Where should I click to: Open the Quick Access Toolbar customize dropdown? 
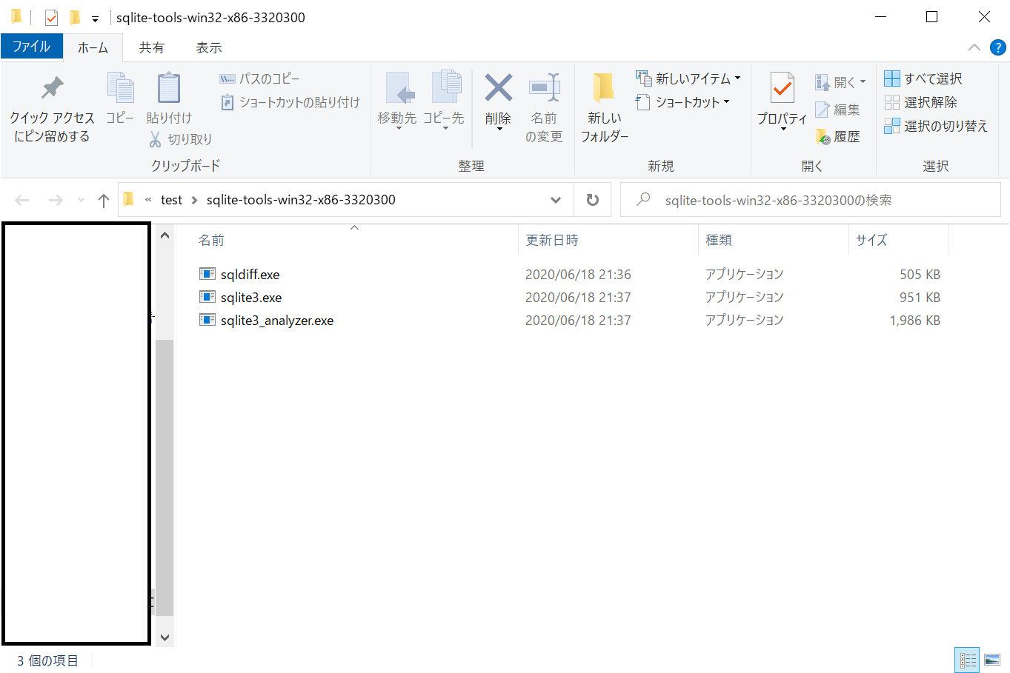click(95, 18)
